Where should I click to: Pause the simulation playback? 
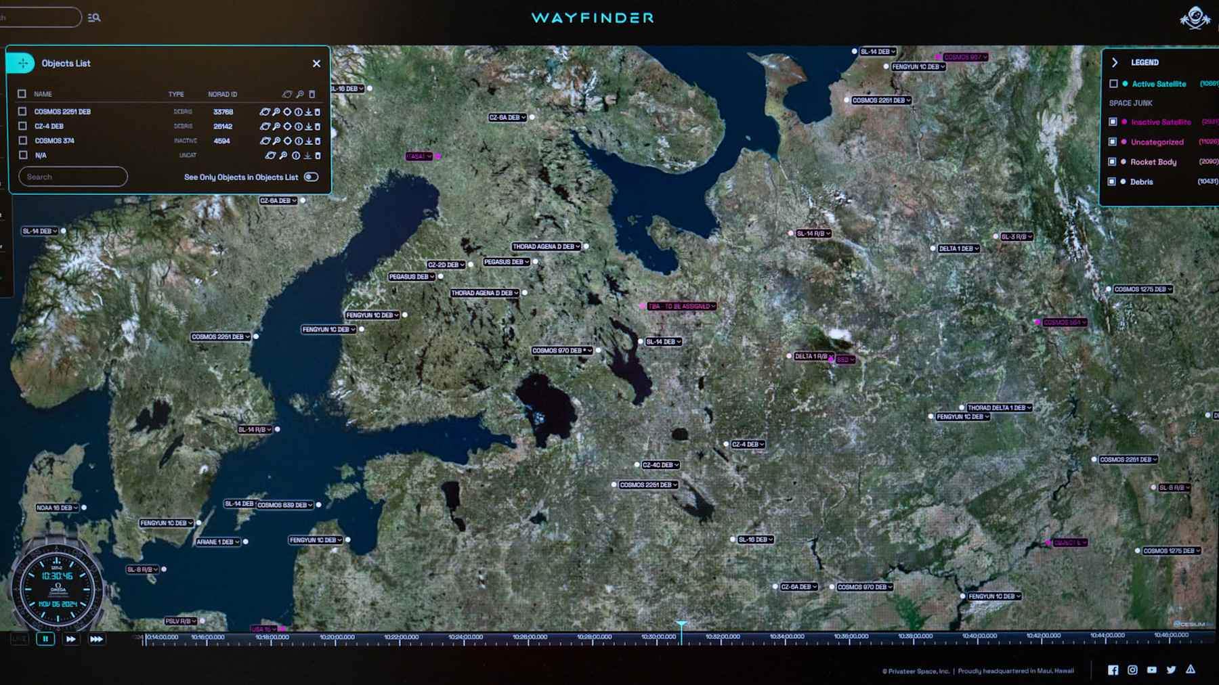coord(45,638)
